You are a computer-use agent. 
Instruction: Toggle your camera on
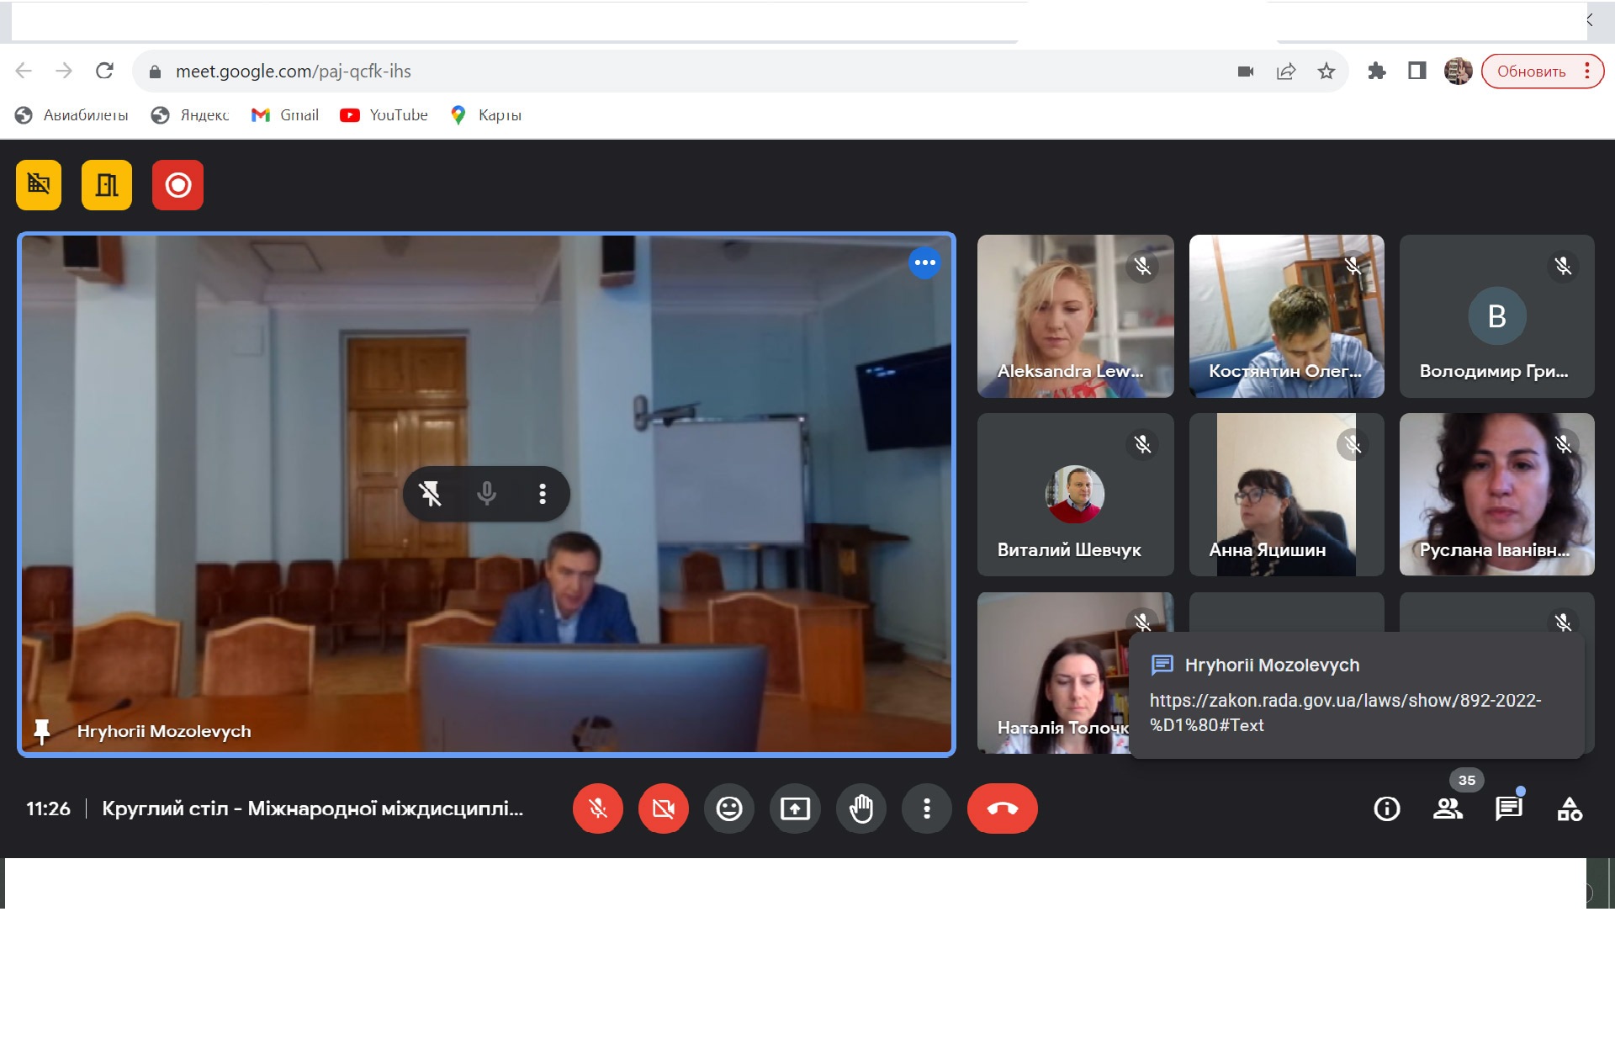coord(663,809)
